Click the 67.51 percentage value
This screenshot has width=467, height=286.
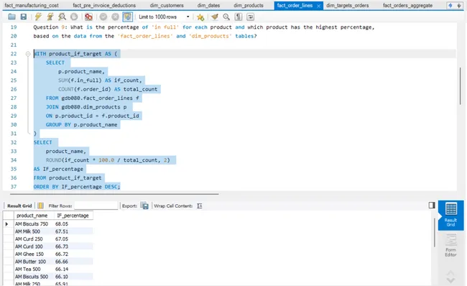62,231
